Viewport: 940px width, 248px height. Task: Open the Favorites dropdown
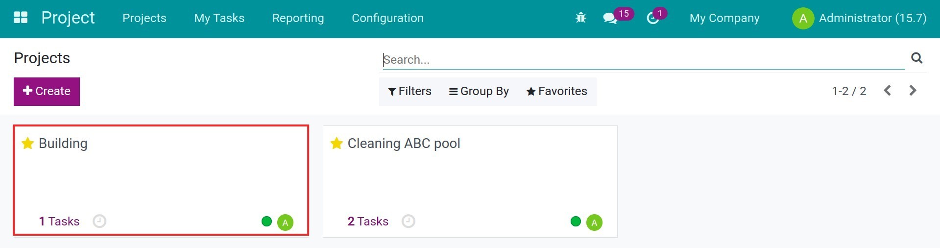556,91
